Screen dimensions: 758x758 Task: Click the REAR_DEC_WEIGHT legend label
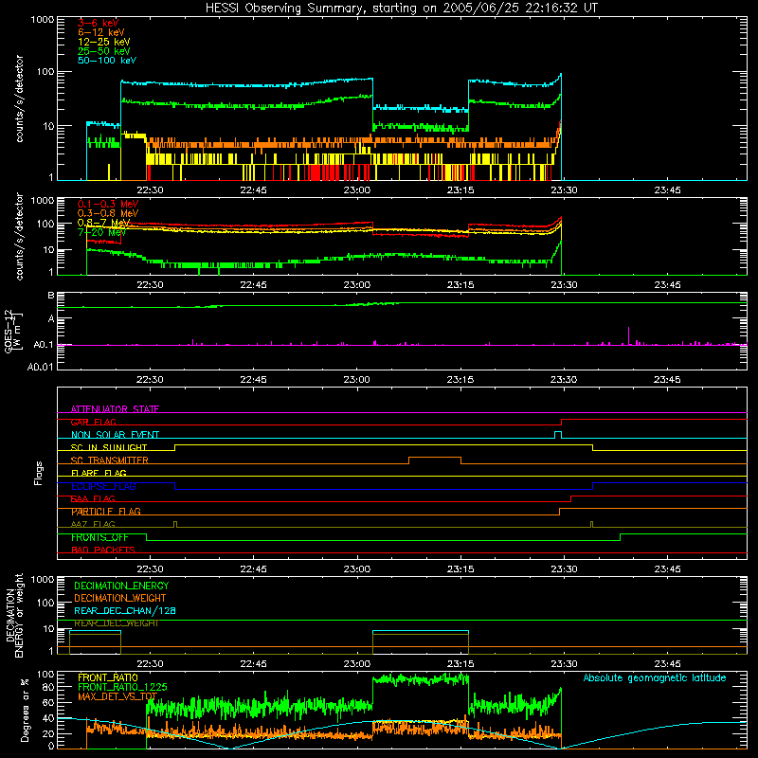pos(116,623)
